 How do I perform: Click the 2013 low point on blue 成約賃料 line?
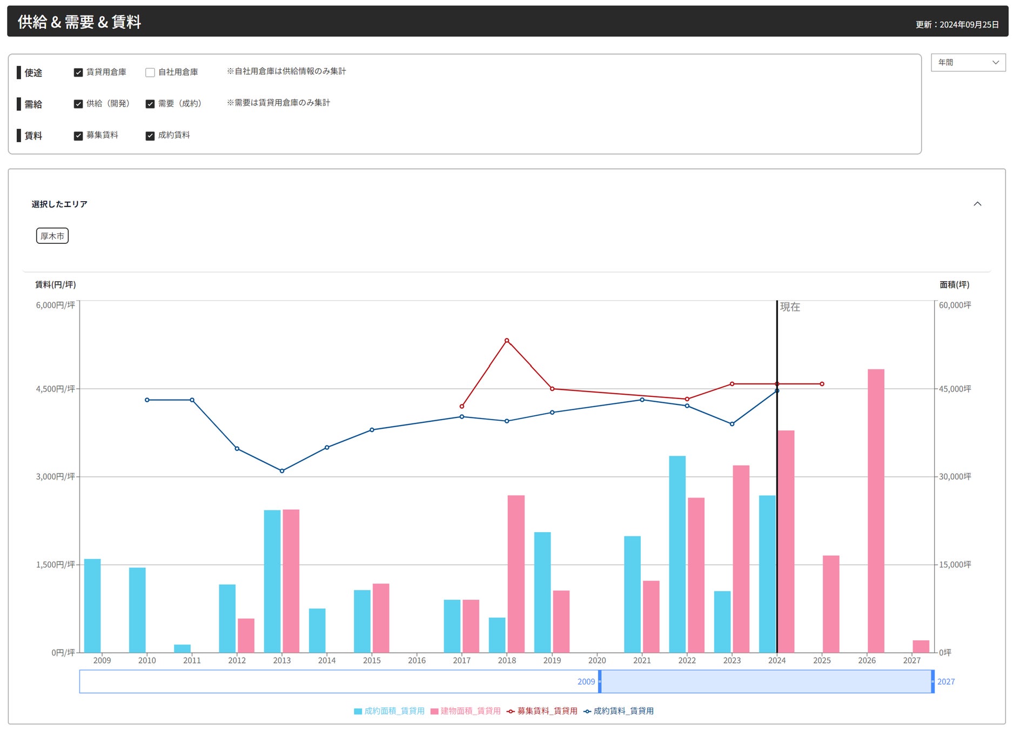point(282,471)
